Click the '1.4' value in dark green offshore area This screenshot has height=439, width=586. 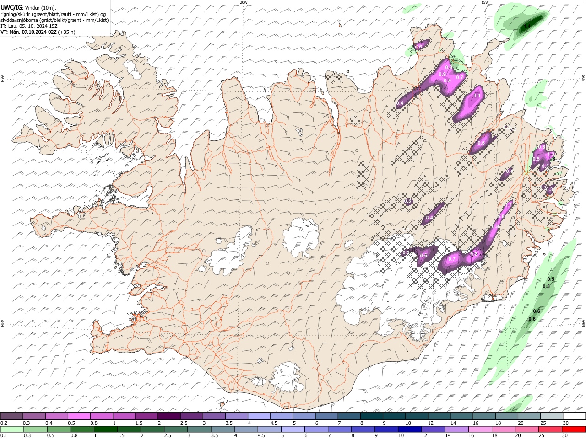click(x=527, y=27)
